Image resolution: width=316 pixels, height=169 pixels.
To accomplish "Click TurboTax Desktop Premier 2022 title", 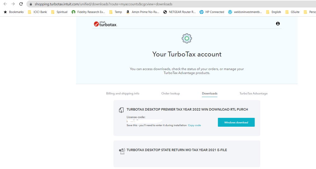I will [x=187, y=109].
